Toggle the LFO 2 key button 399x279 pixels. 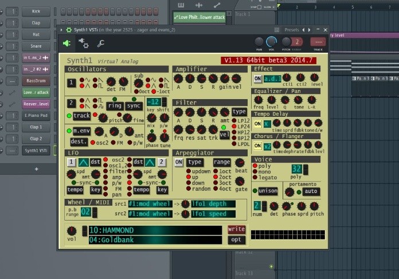tap(162, 190)
